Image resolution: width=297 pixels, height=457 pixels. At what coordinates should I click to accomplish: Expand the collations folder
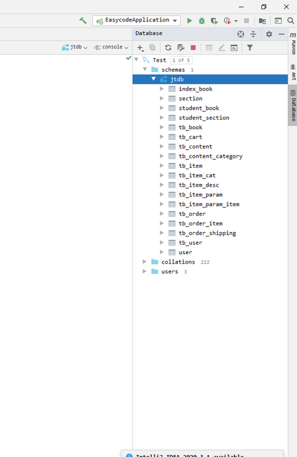coord(144,262)
